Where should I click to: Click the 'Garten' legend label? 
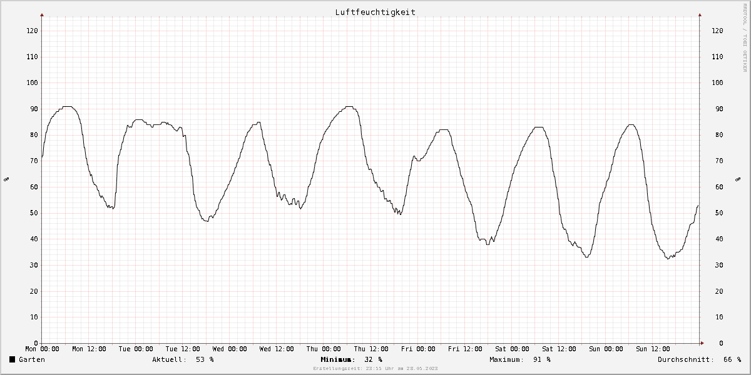point(32,359)
